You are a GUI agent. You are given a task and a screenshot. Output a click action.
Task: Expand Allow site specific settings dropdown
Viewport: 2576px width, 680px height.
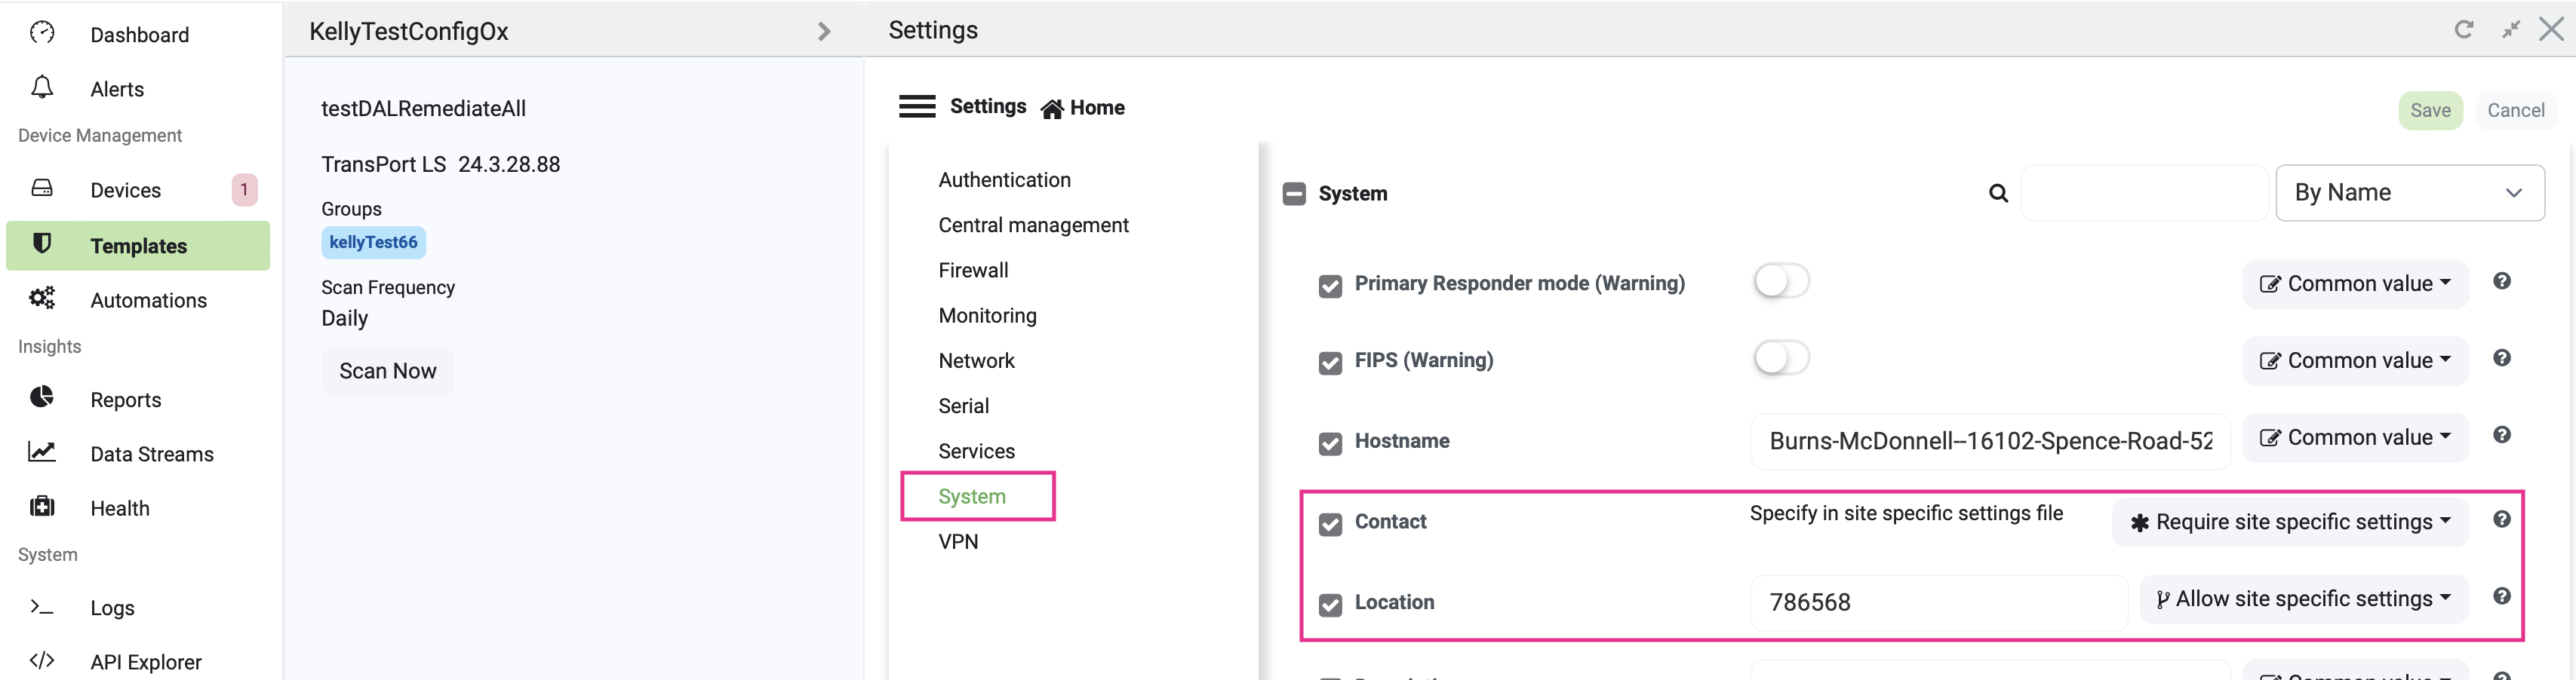2303,599
